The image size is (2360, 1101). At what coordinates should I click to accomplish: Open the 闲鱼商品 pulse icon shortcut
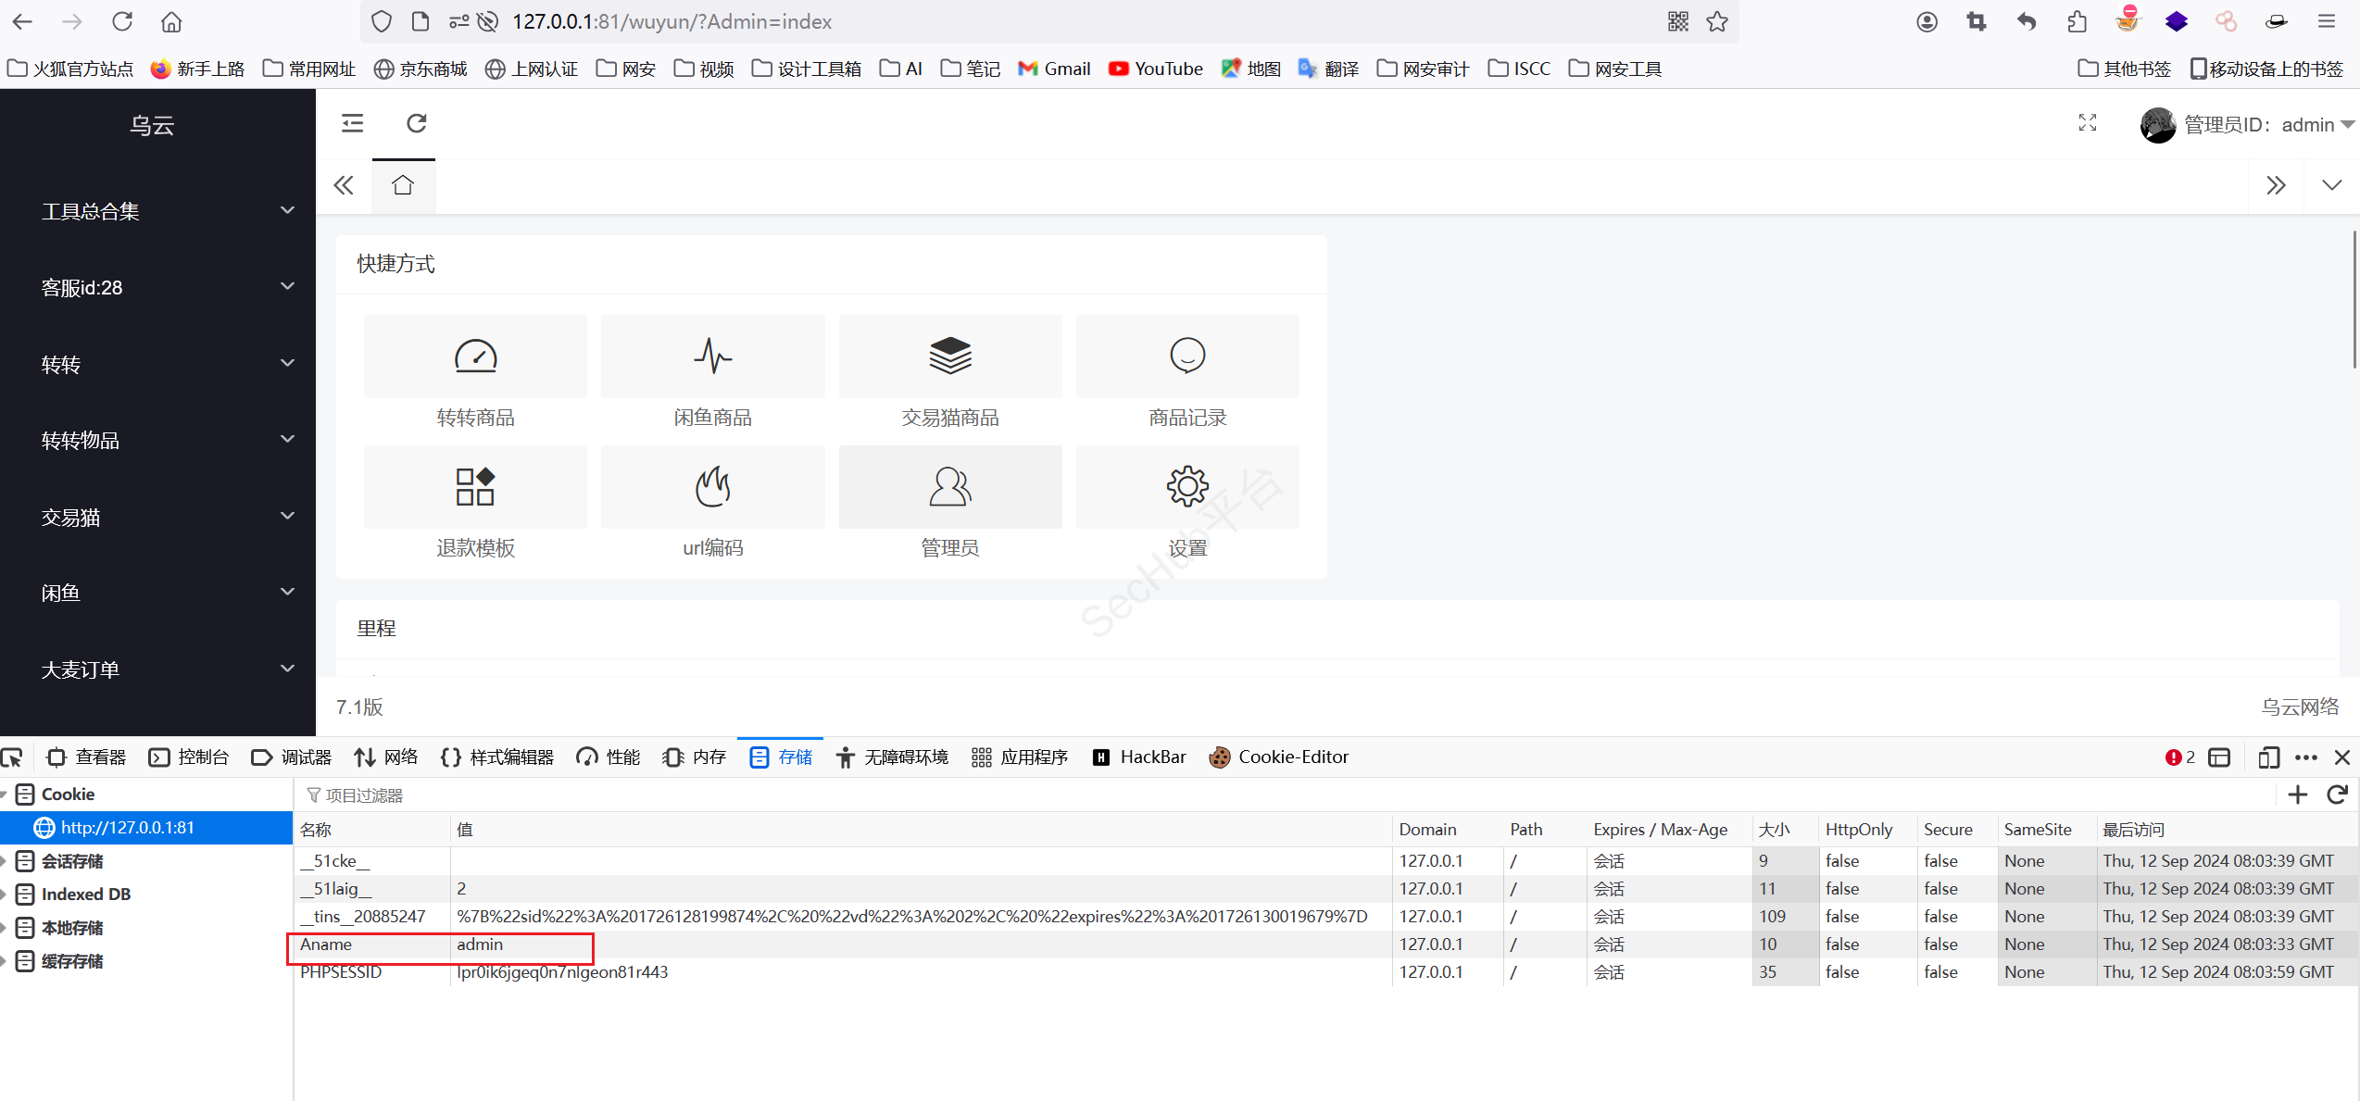point(712,357)
